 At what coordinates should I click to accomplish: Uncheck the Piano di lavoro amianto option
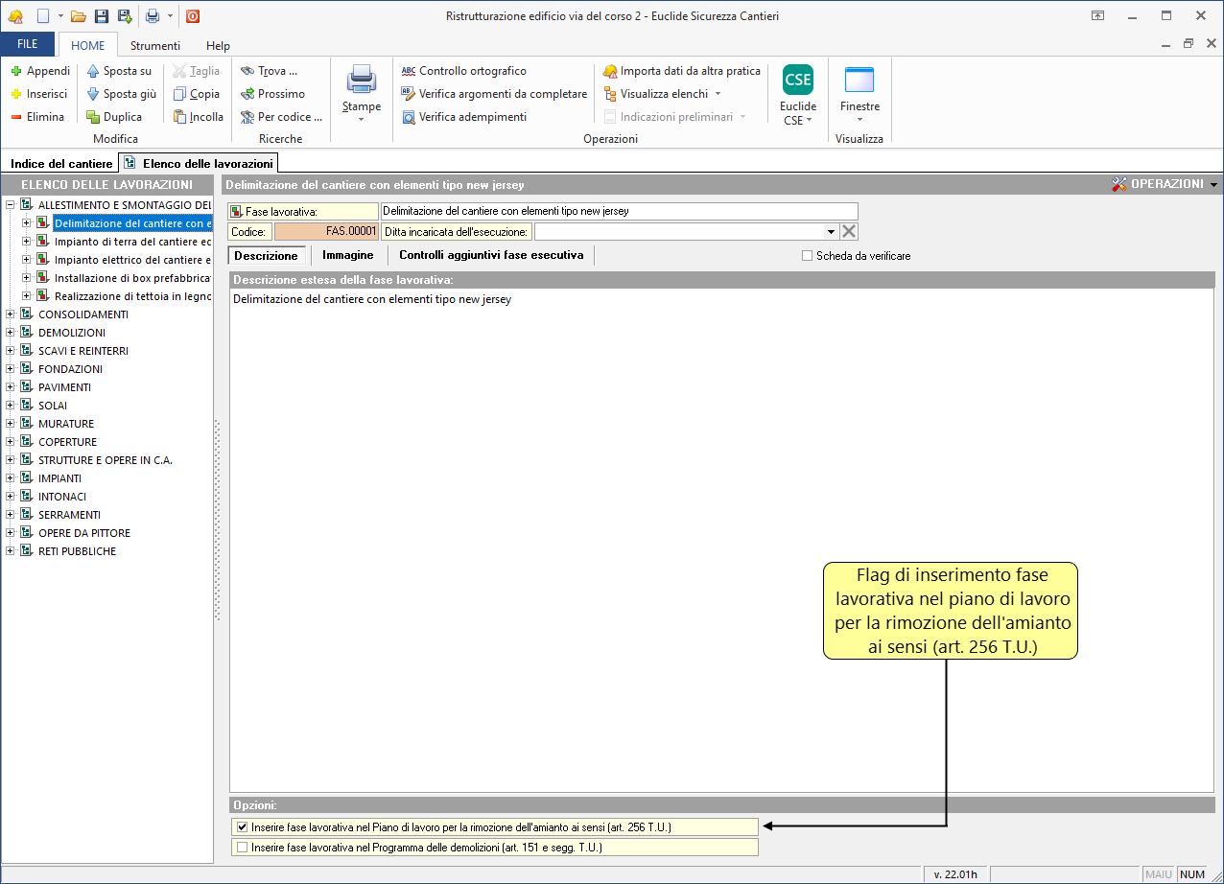point(242,826)
